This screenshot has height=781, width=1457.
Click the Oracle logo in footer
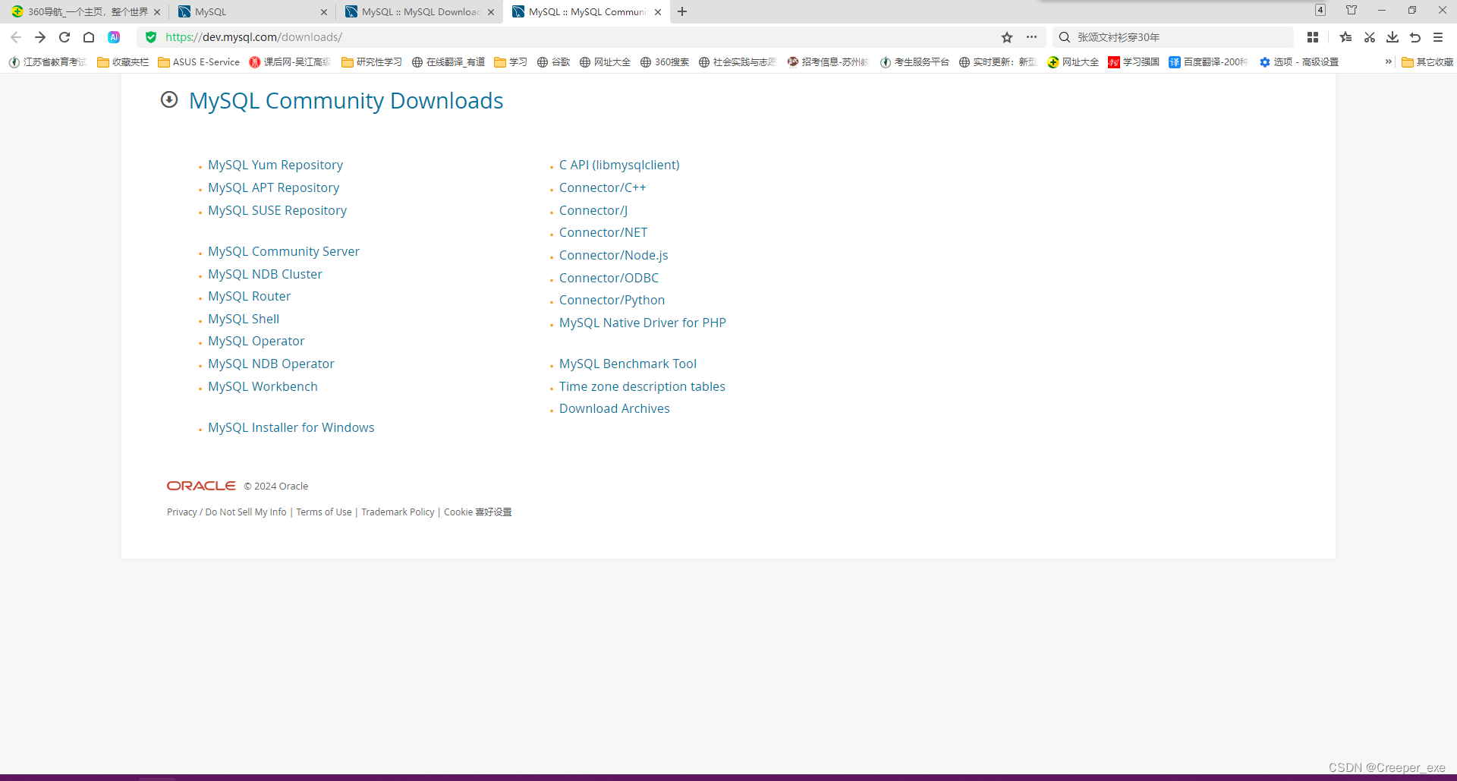pos(201,486)
